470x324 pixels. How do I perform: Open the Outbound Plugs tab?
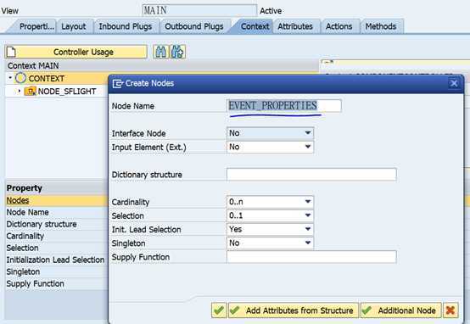point(194,26)
